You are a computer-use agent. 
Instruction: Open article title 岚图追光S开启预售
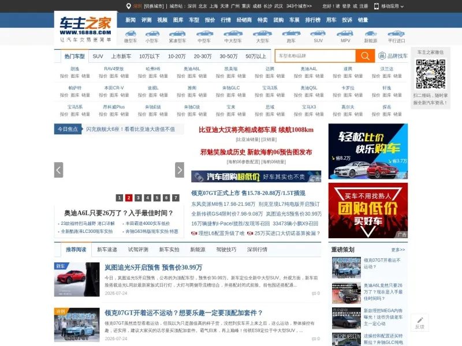[154, 268]
